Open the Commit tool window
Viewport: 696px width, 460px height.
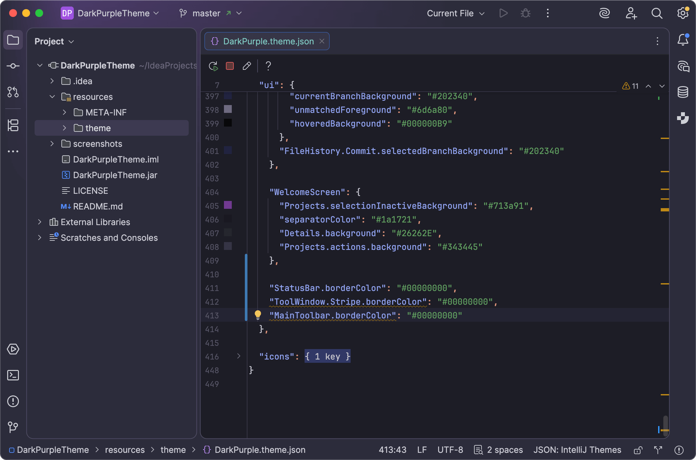click(13, 66)
